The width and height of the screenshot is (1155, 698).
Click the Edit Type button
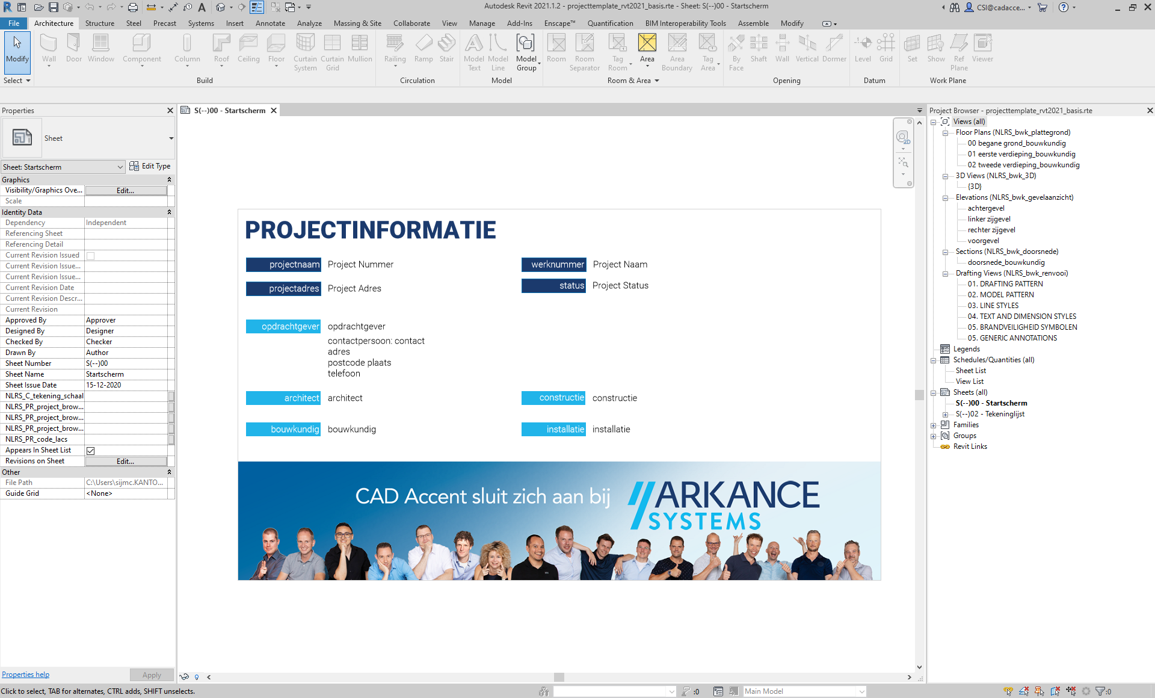[x=150, y=167]
